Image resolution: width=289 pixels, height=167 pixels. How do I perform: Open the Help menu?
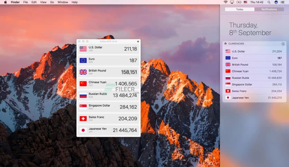click(x=74, y=2)
